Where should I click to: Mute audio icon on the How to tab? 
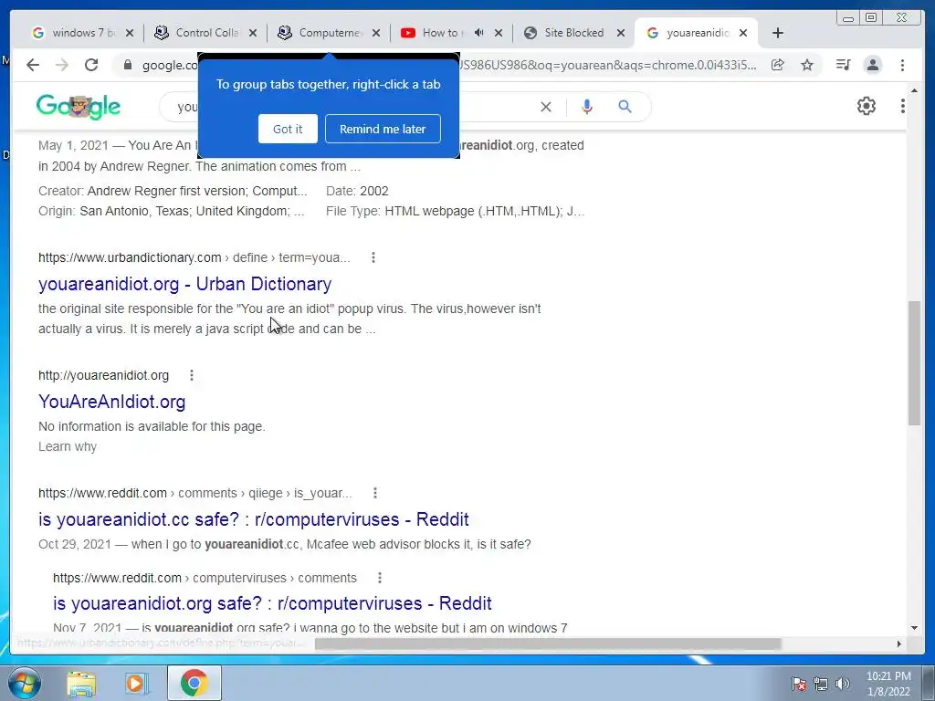tap(478, 33)
